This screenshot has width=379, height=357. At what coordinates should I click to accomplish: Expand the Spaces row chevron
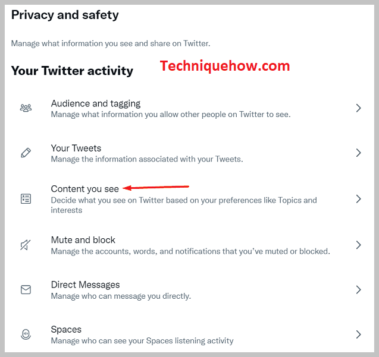click(358, 334)
